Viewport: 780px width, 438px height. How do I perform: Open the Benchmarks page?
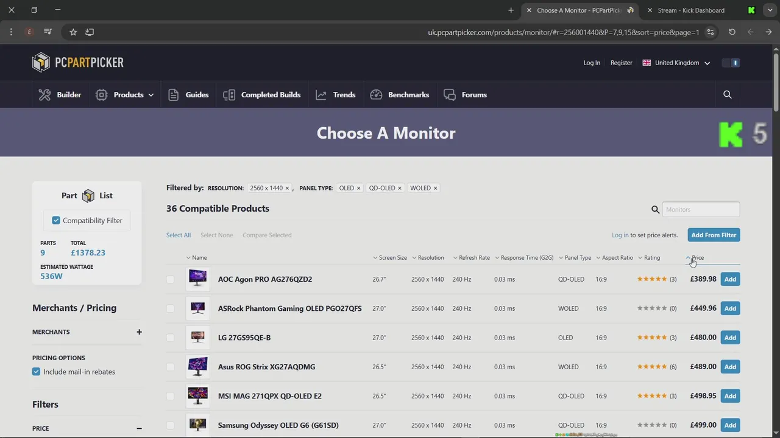pyautogui.click(x=400, y=94)
